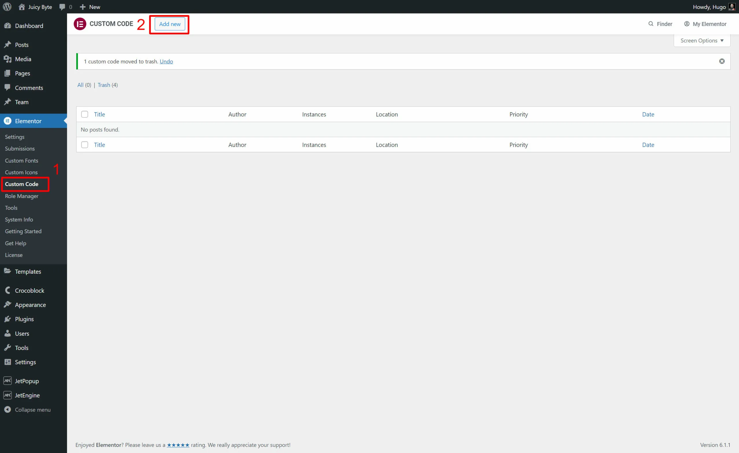Screen dimensions: 739x453
Task: Click the Add new custom code button
Action: pos(169,24)
